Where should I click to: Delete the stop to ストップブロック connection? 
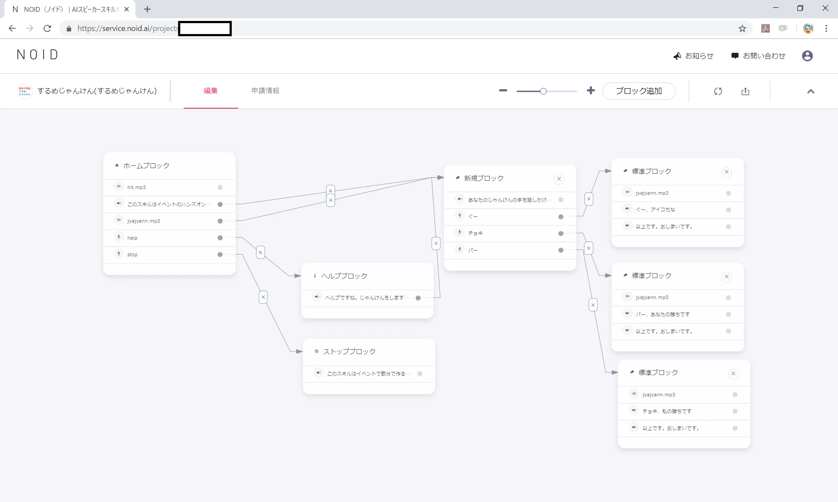click(x=263, y=297)
